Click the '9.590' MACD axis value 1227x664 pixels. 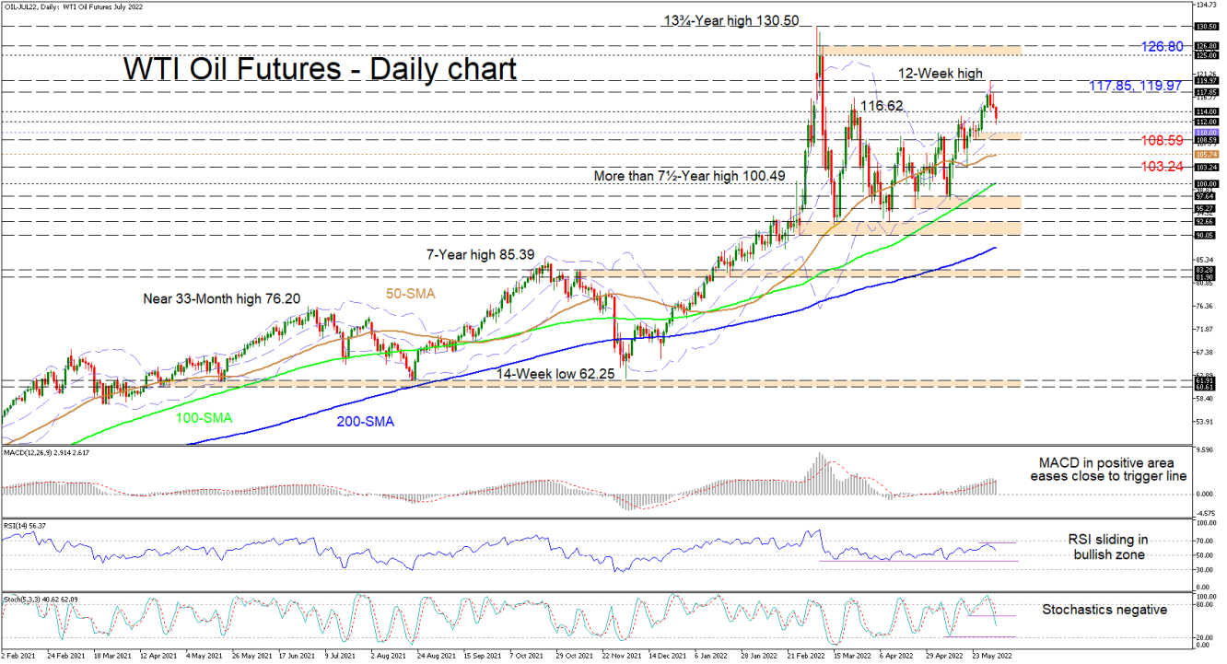tap(1206, 450)
